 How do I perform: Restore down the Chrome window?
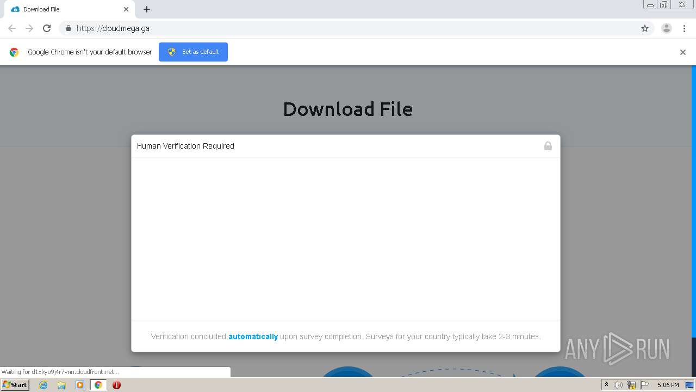(x=664, y=5)
